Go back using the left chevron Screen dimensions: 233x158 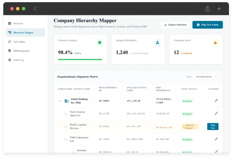coord(35,8)
